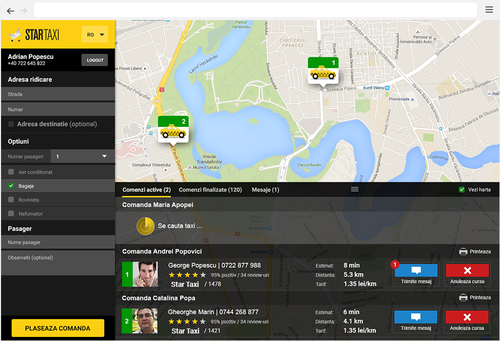Click message notification badge with 1
The width and height of the screenshot is (500, 341).
395,264
